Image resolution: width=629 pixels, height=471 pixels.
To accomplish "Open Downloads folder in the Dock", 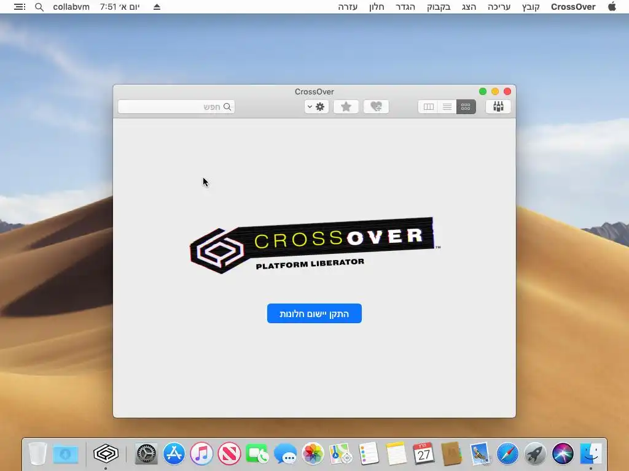I will (x=65, y=454).
